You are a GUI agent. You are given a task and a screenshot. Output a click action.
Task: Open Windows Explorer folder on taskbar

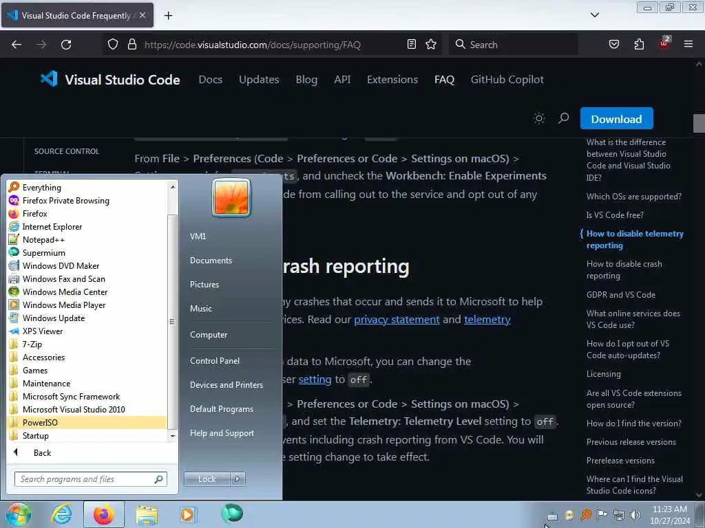click(x=147, y=514)
